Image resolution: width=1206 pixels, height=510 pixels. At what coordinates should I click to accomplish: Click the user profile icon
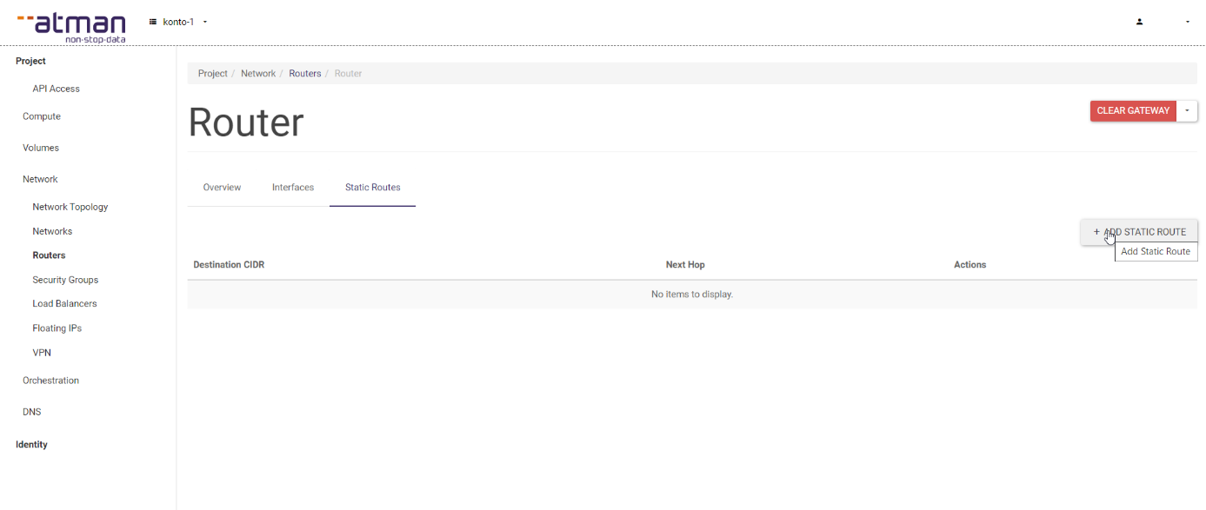(x=1139, y=22)
